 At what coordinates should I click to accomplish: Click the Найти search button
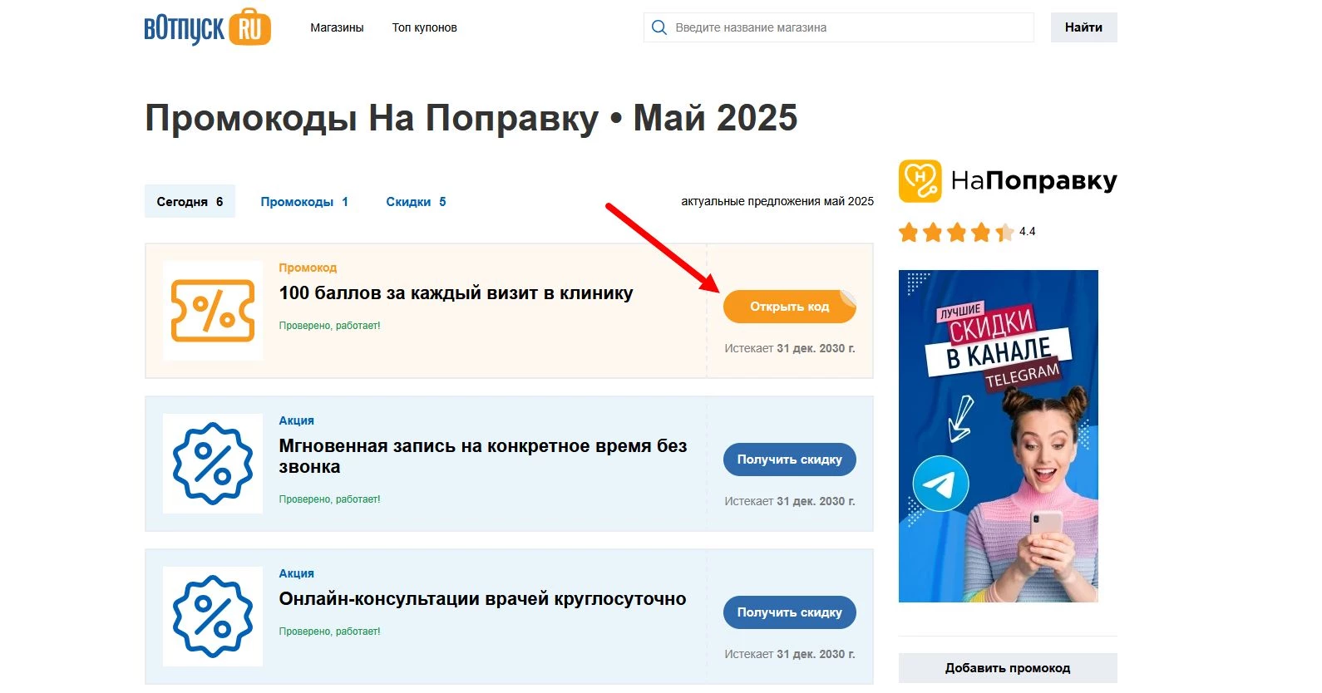(1083, 27)
